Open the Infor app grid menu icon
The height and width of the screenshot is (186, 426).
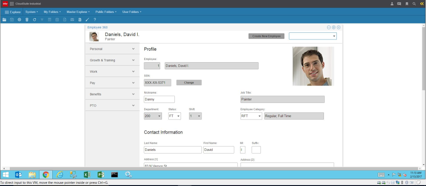(12, 4)
